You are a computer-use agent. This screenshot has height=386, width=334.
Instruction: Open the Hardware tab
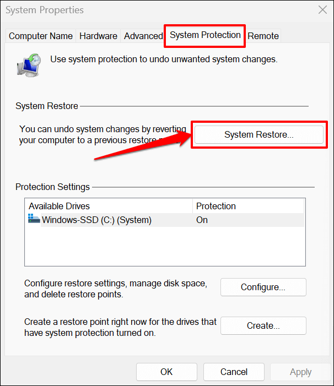click(x=98, y=36)
